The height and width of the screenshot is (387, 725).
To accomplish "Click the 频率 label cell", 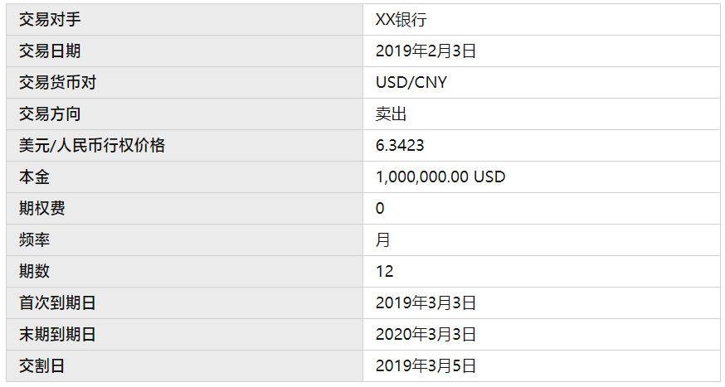I will (x=184, y=239).
